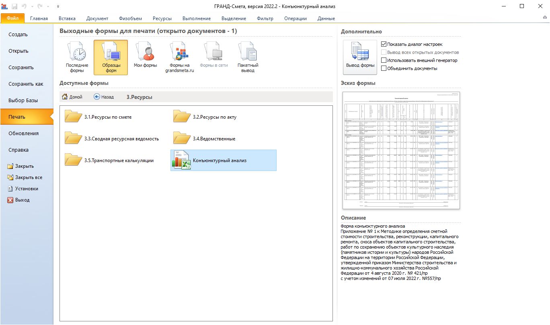Click the 3.Ресурсы breadcrumb text
This screenshot has height=325, width=550.
[x=140, y=97]
